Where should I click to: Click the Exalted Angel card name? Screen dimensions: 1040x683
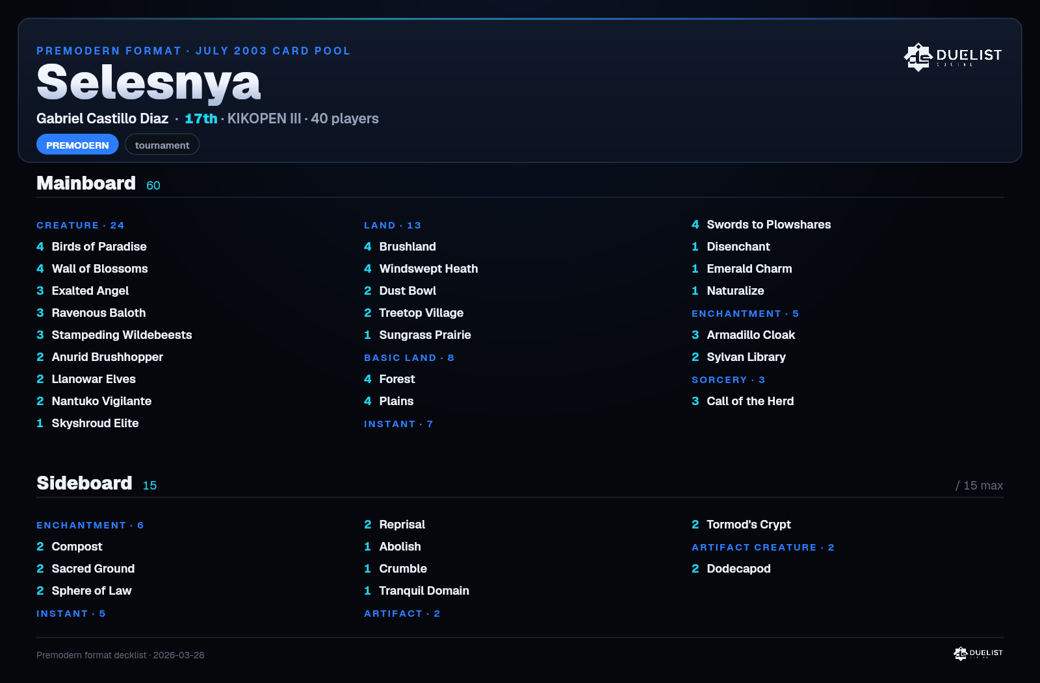[x=90, y=291]
